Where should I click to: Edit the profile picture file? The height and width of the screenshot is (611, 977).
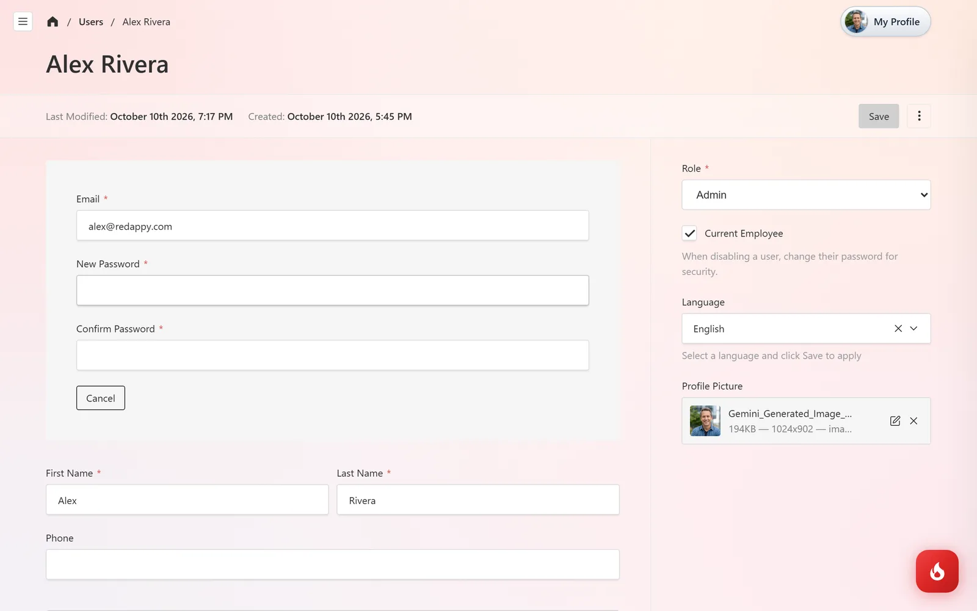[895, 421]
